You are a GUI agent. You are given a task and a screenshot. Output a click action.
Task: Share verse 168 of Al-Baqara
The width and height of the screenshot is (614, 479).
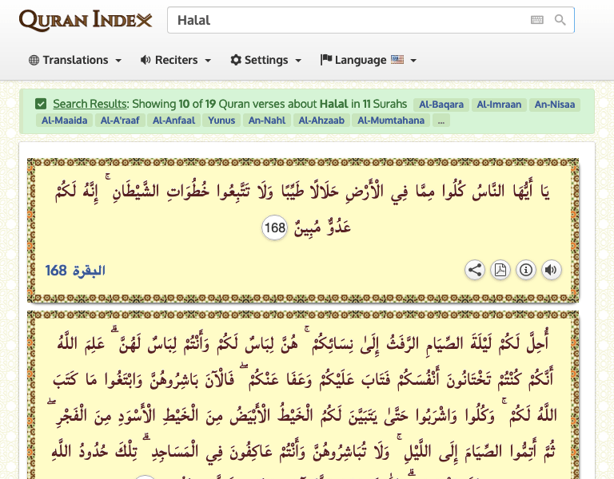[x=475, y=270]
